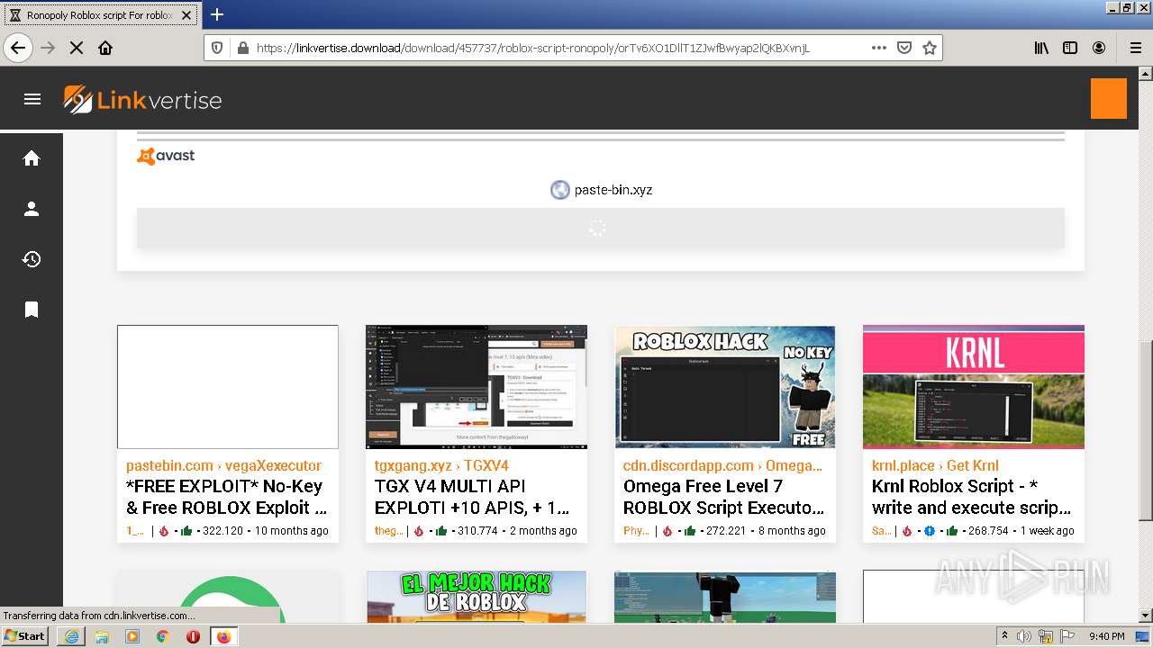Save page to Pocket
1153x648 pixels.
[x=904, y=48]
